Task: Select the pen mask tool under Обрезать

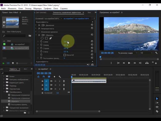Action: click(x=50, y=38)
